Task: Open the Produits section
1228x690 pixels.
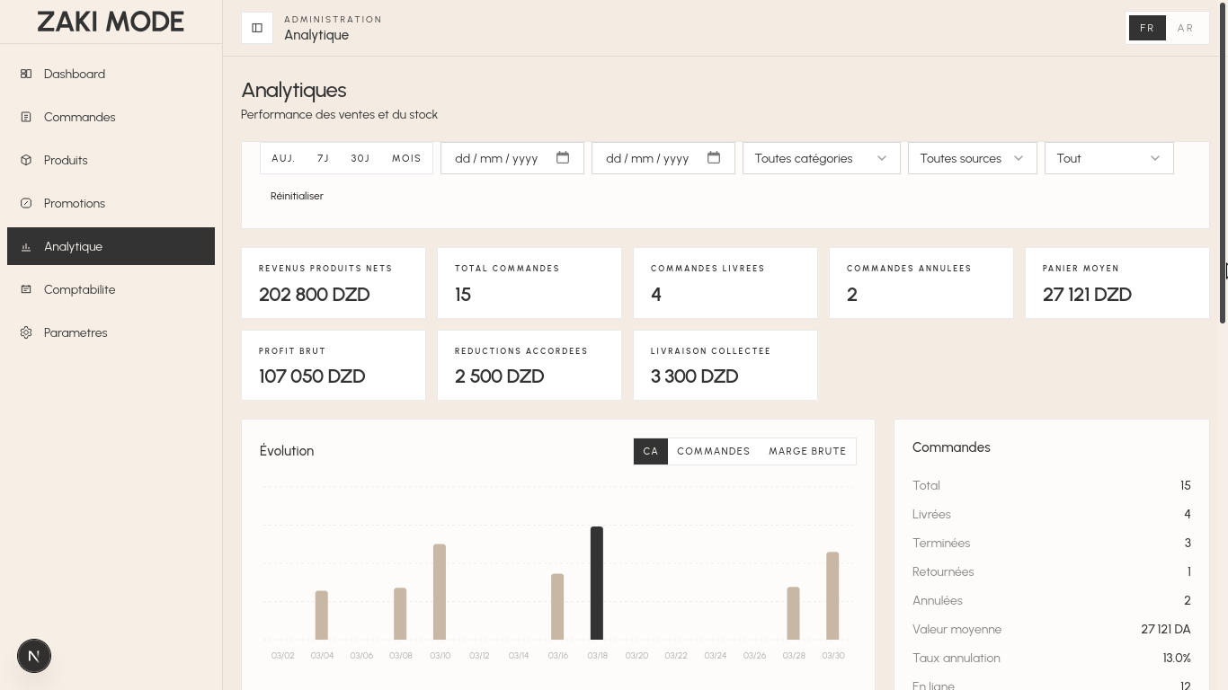Action: coord(67,160)
